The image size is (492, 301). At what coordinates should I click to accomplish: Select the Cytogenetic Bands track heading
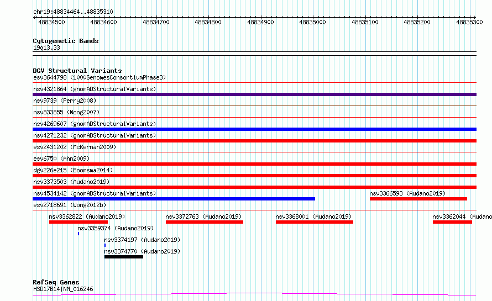click(66, 41)
